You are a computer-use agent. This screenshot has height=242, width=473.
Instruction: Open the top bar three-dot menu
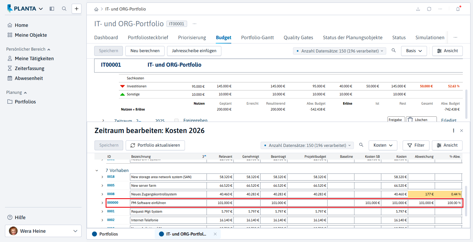(440, 9)
